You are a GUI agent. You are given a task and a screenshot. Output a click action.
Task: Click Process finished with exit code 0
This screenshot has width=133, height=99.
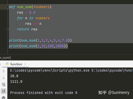[x=44, y=93]
